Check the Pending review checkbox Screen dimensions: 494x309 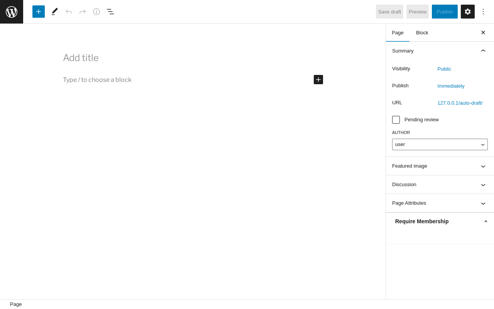[396, 120]
